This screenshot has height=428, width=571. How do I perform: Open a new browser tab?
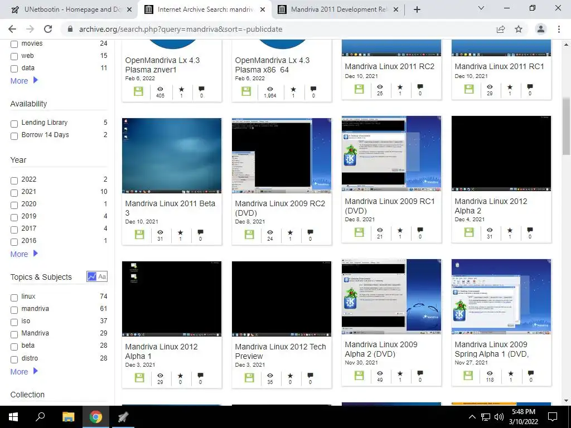point(417,10)
